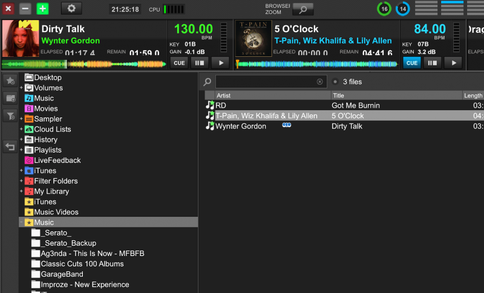The image size is (484, 293).
Task: Click the add virtual folder sidebar icon
Action: [10, 99]
